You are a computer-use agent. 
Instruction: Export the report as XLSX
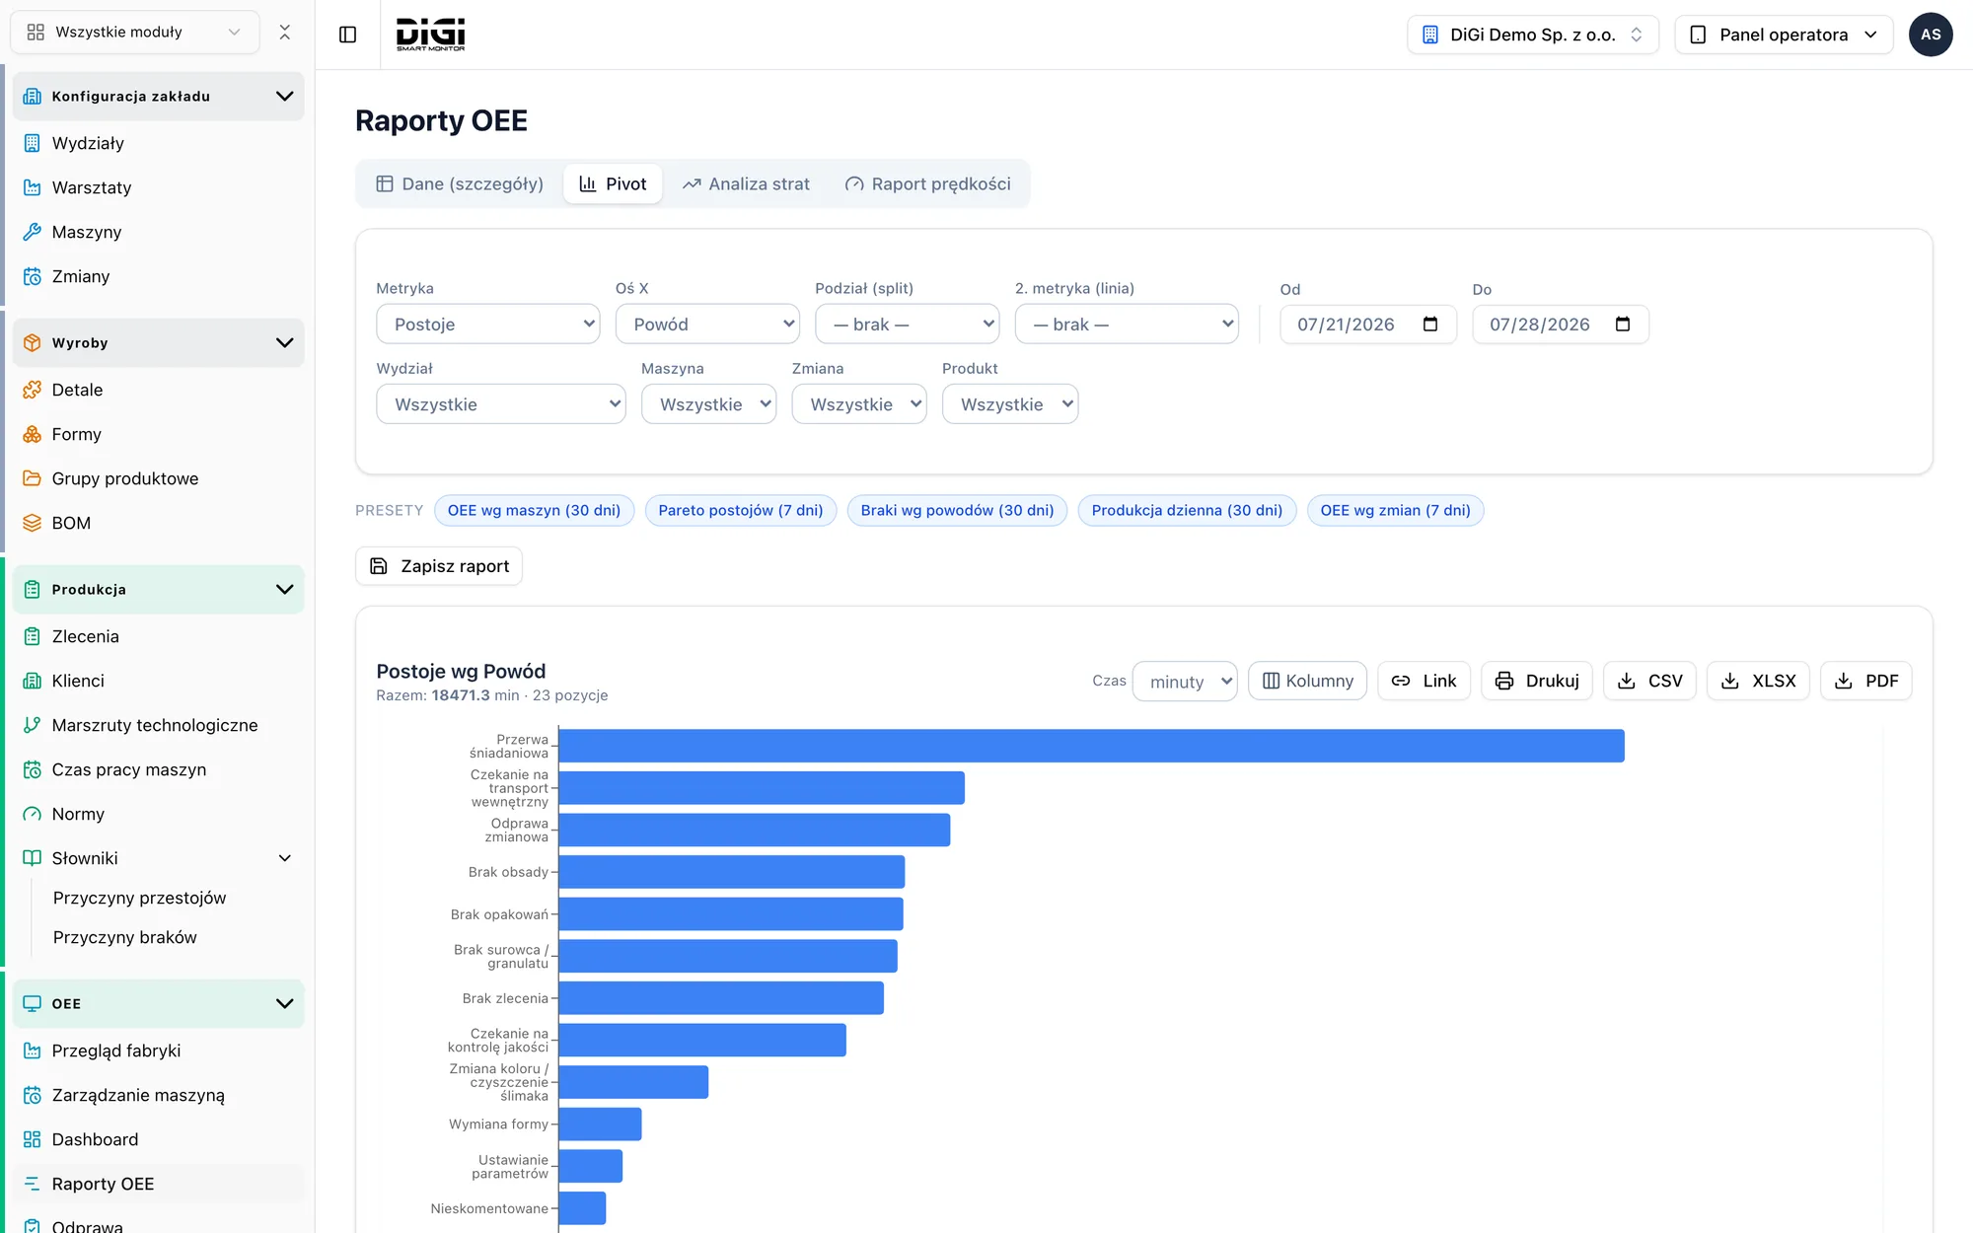coord(1758,682)
